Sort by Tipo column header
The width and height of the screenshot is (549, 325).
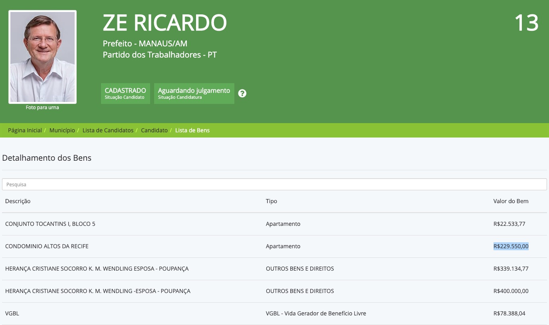pos(272,201)
